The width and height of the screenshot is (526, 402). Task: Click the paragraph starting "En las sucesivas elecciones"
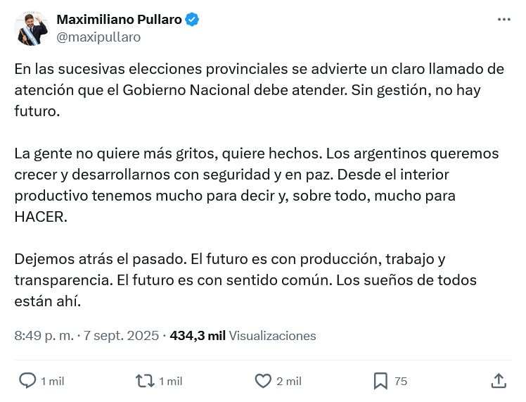[259, 89]
